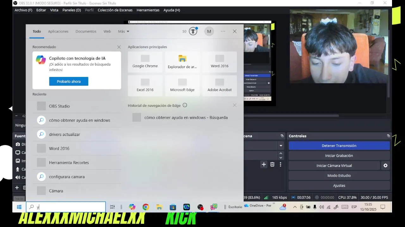Click Iniciar Grabación
The width and height of the screenshot is (405, 227).
(x=339, y=156)
